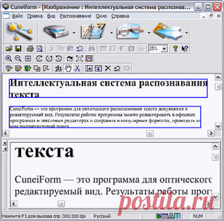Image resolution: width=224 pixels, height=221 pixels.
Task: Click image pane scroll down arrow
Action: (218, 126)
